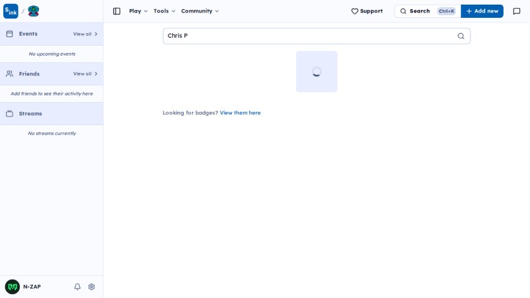Image resolution: width=530 pixels, height=298 pixels.
Task: Click the No upcoming events text
Action: pyautogui.click(x=52, y=54)
